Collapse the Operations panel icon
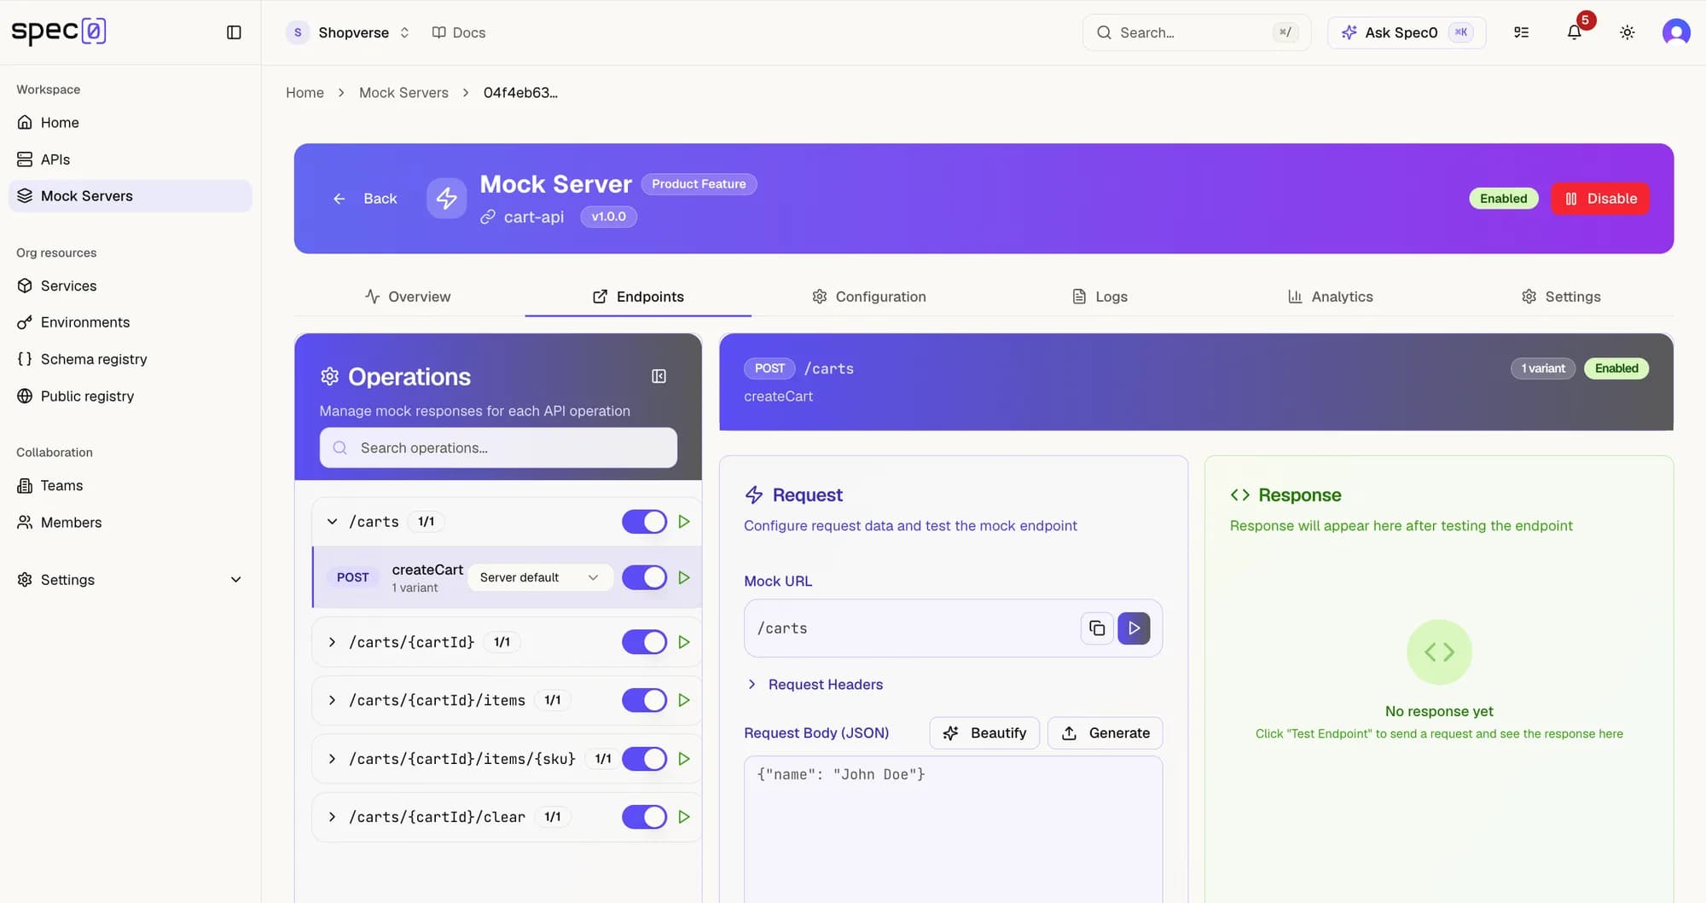 [x=659, y=376]
